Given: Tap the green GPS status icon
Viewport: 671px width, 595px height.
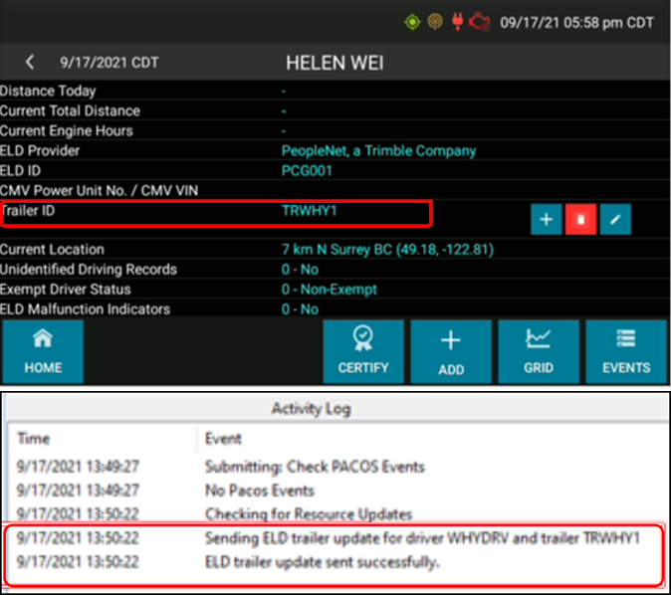Looking at the screenshot, I should [x=411, y=22].
